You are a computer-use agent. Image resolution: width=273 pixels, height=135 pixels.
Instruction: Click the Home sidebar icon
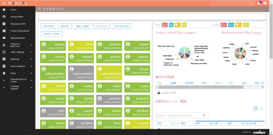pos(4,10)
